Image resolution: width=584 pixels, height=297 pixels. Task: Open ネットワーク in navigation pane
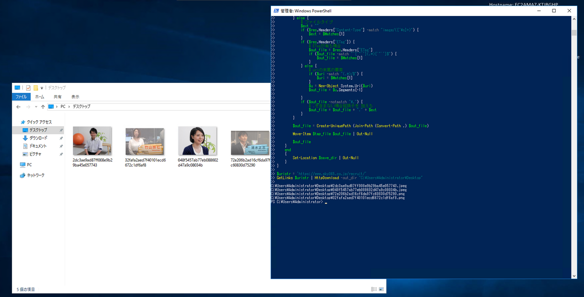click(x=35, y=175)
